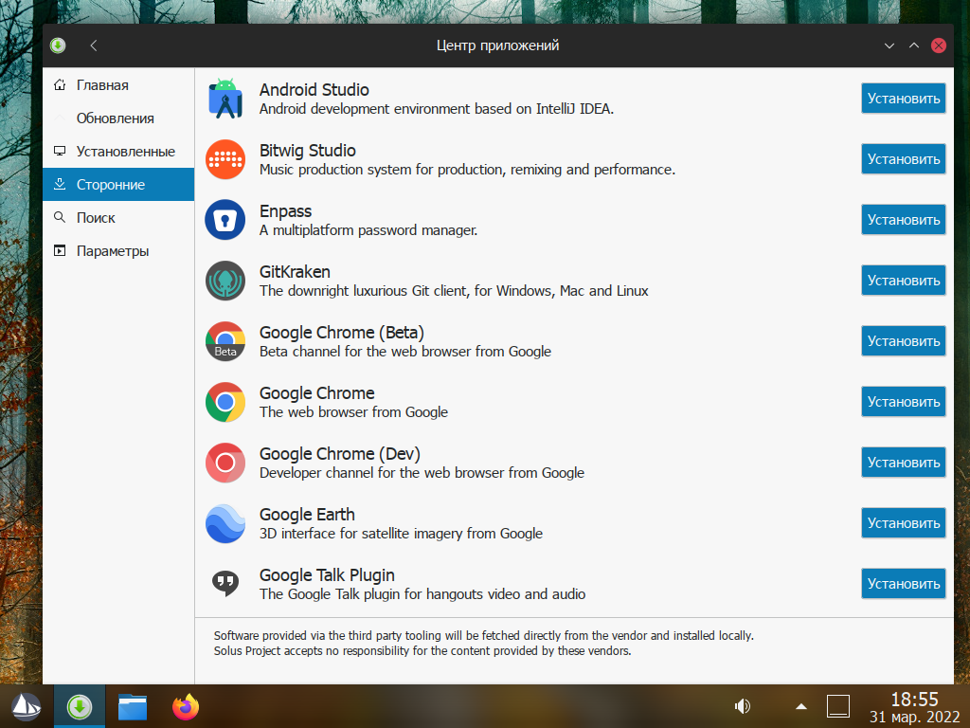Minimize window with the down chevron
Screen dimensions: 970x728
[889, 45]
